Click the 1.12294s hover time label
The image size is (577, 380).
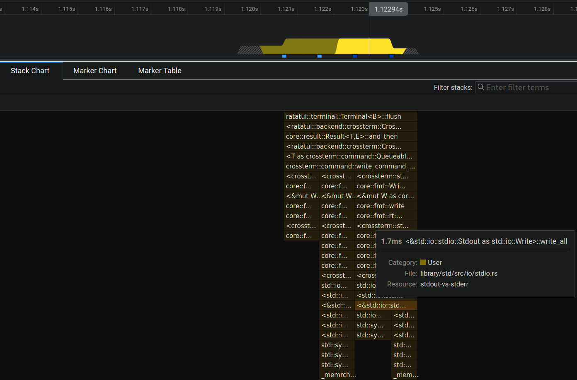click(x=388, y=9)
